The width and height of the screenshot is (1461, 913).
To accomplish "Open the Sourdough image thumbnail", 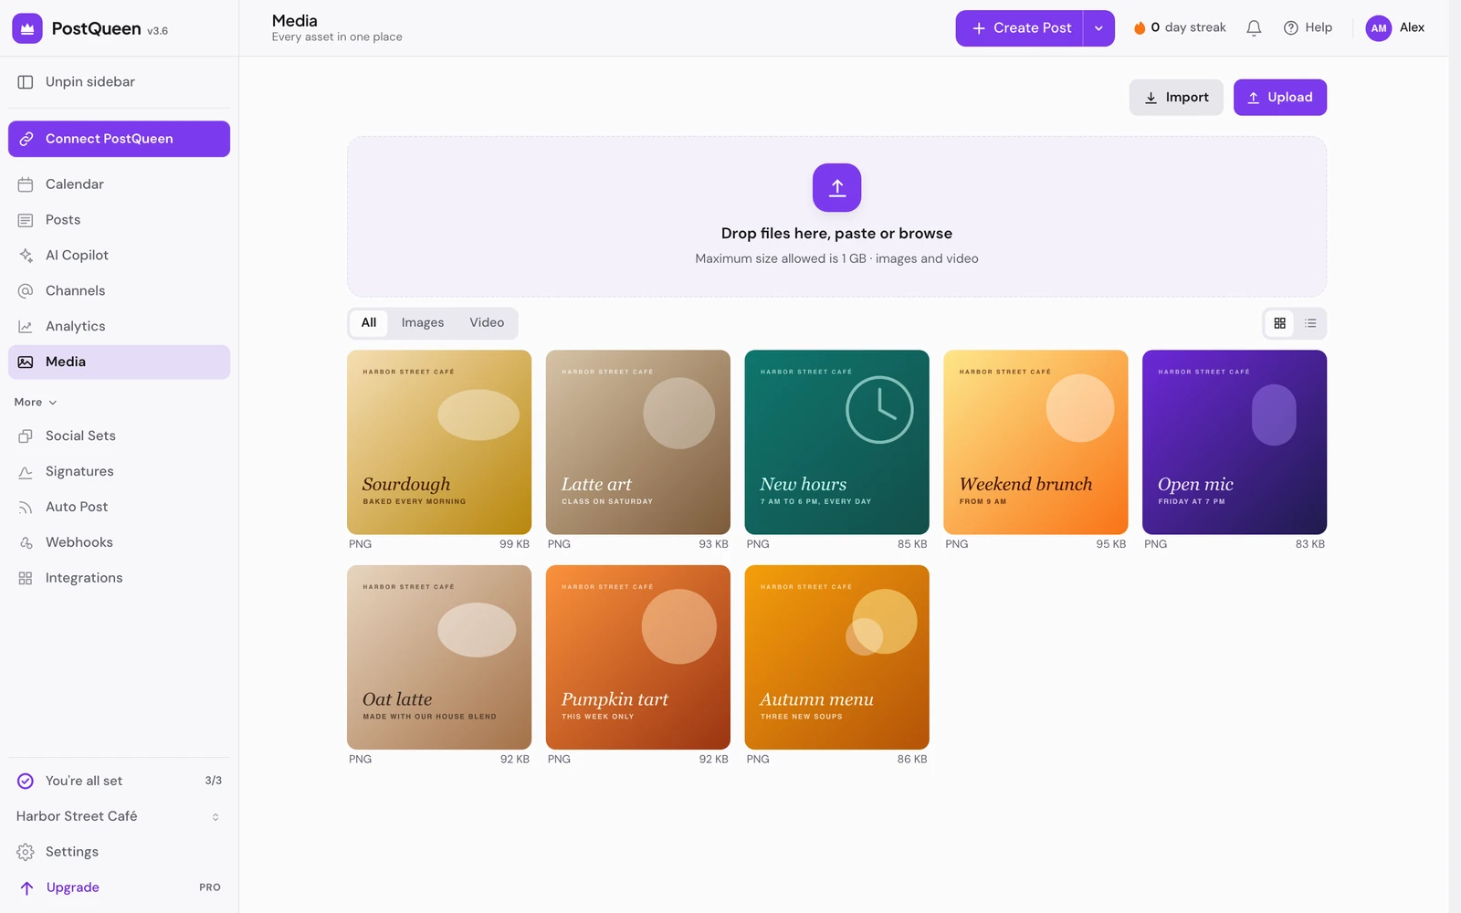I will pos(439,442).
